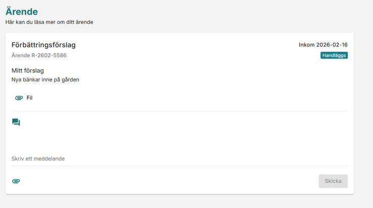Click the empty conversation area above message field

(x=179, y=137)
